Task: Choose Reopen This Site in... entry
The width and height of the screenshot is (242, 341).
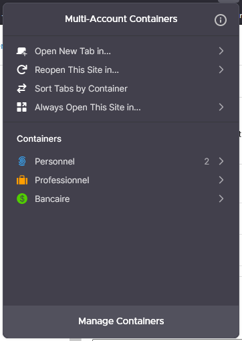Action: click(x=121, y=70)
